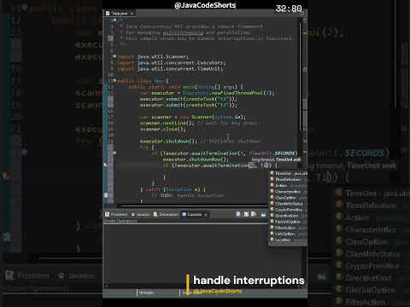Select ClientInfoStatus completion proposal
410x307 pixels.
(x=288, y=204)
